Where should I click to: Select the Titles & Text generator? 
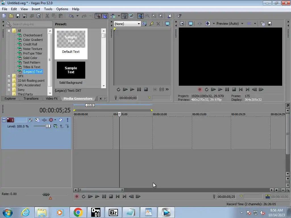pyautogui.click(x=32, y=67)
